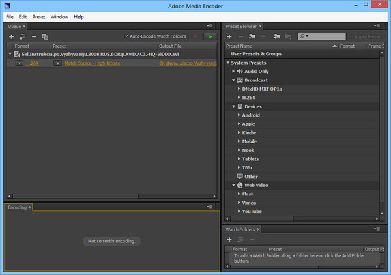
Task: Click the Add Source plus icon in Queue
Action: (12, 36)
